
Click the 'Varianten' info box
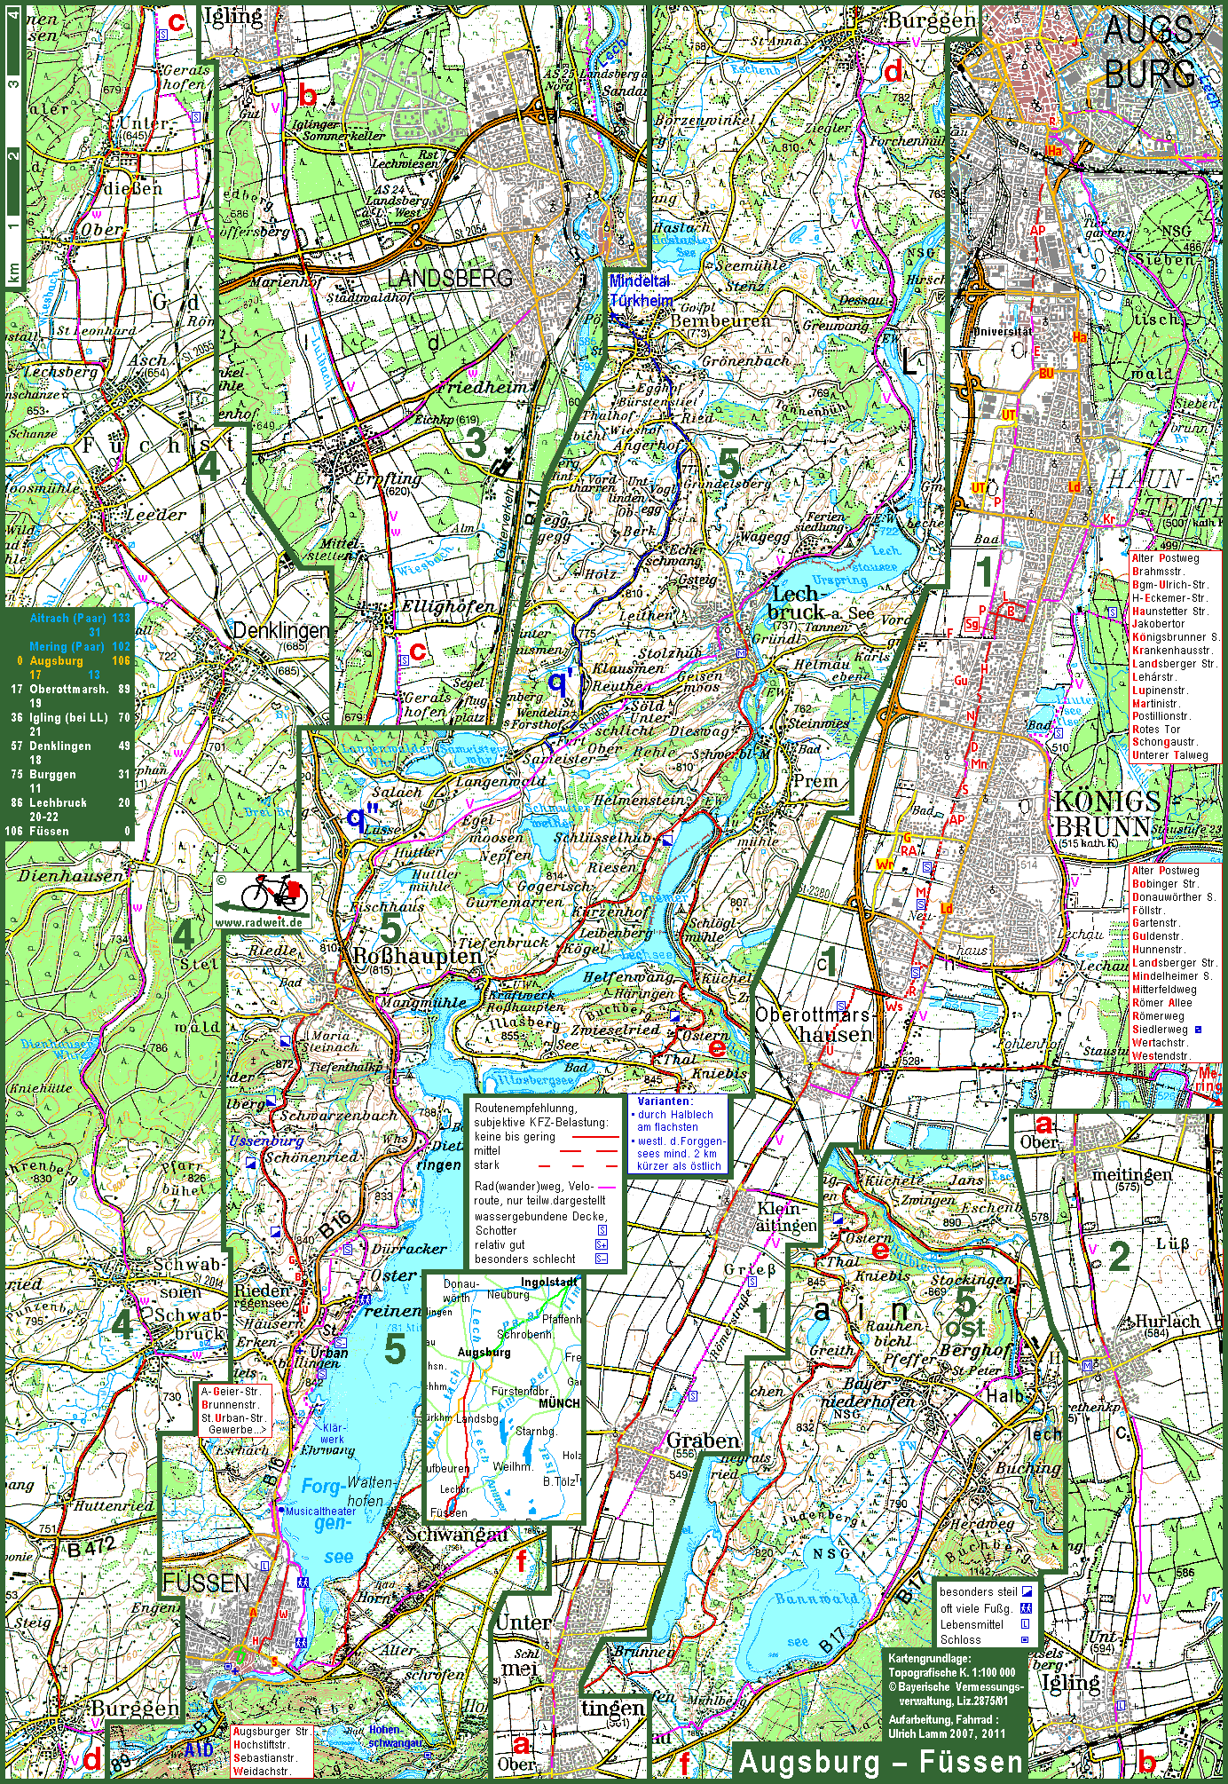point(680,1134)
